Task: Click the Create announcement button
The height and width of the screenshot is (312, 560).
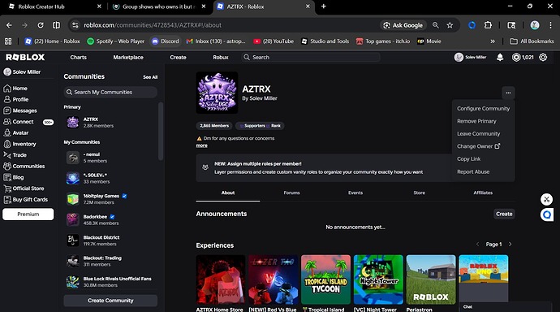Action: coord(504,214)
